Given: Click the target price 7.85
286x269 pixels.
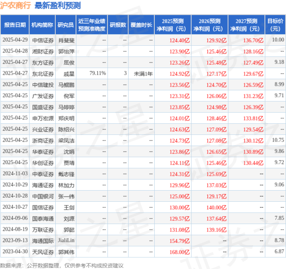Looking at the screenshot, I should (279, 218).
